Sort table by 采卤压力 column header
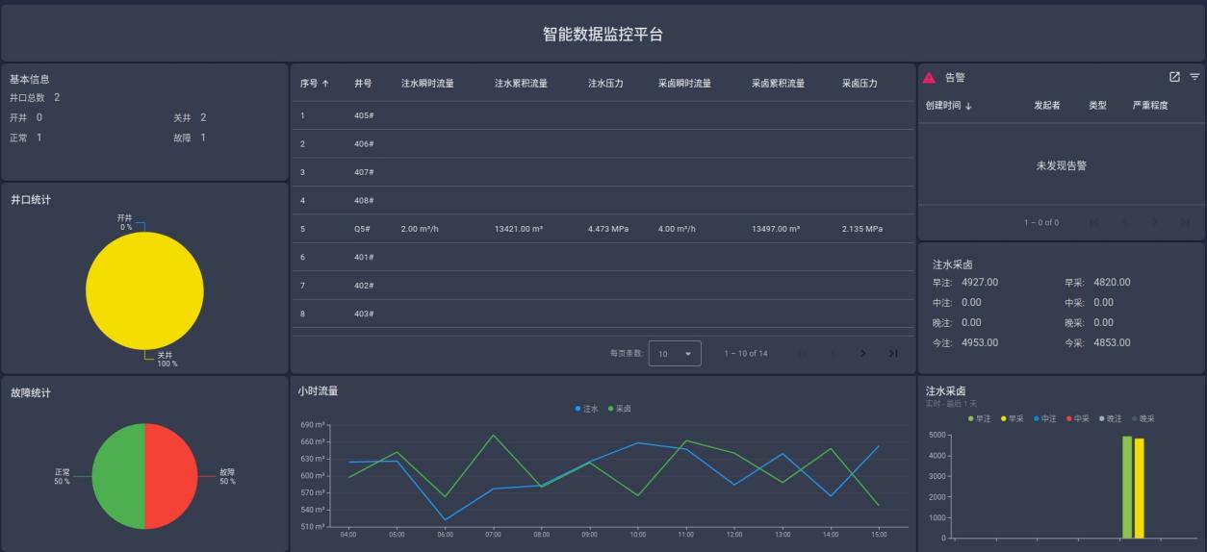This screenshot has height=552, width=1207. click(860, 84)
